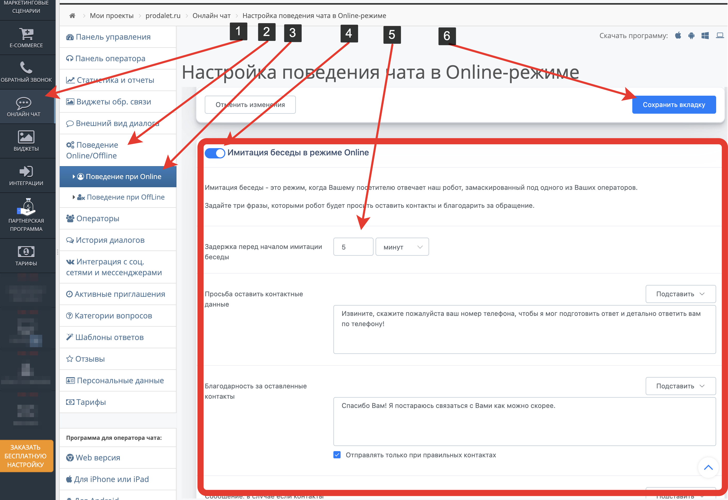The height and width of the screenshot is (500, 728).
Task: Open the Для iPhone или iPad link
Action: [x=118, y=479]
